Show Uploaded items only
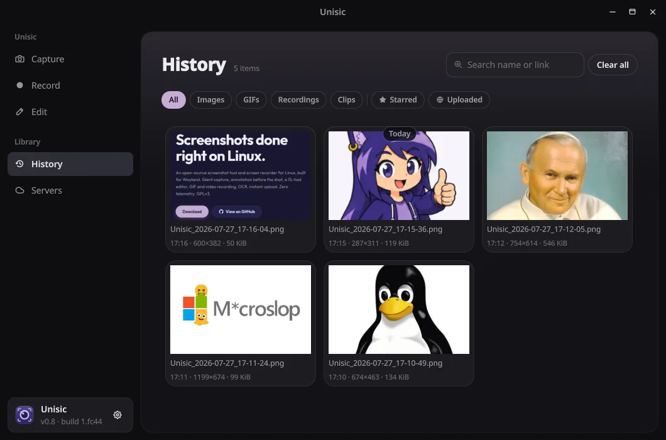 pyautogui.click(x=459, y=100)
